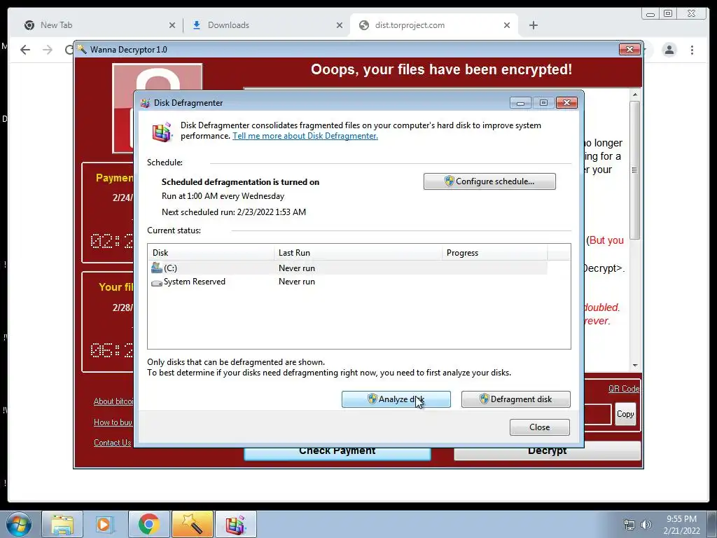This screenshot has width=717, height=538.
Task: Click the Last Run column header
Action: pos(358,253)
